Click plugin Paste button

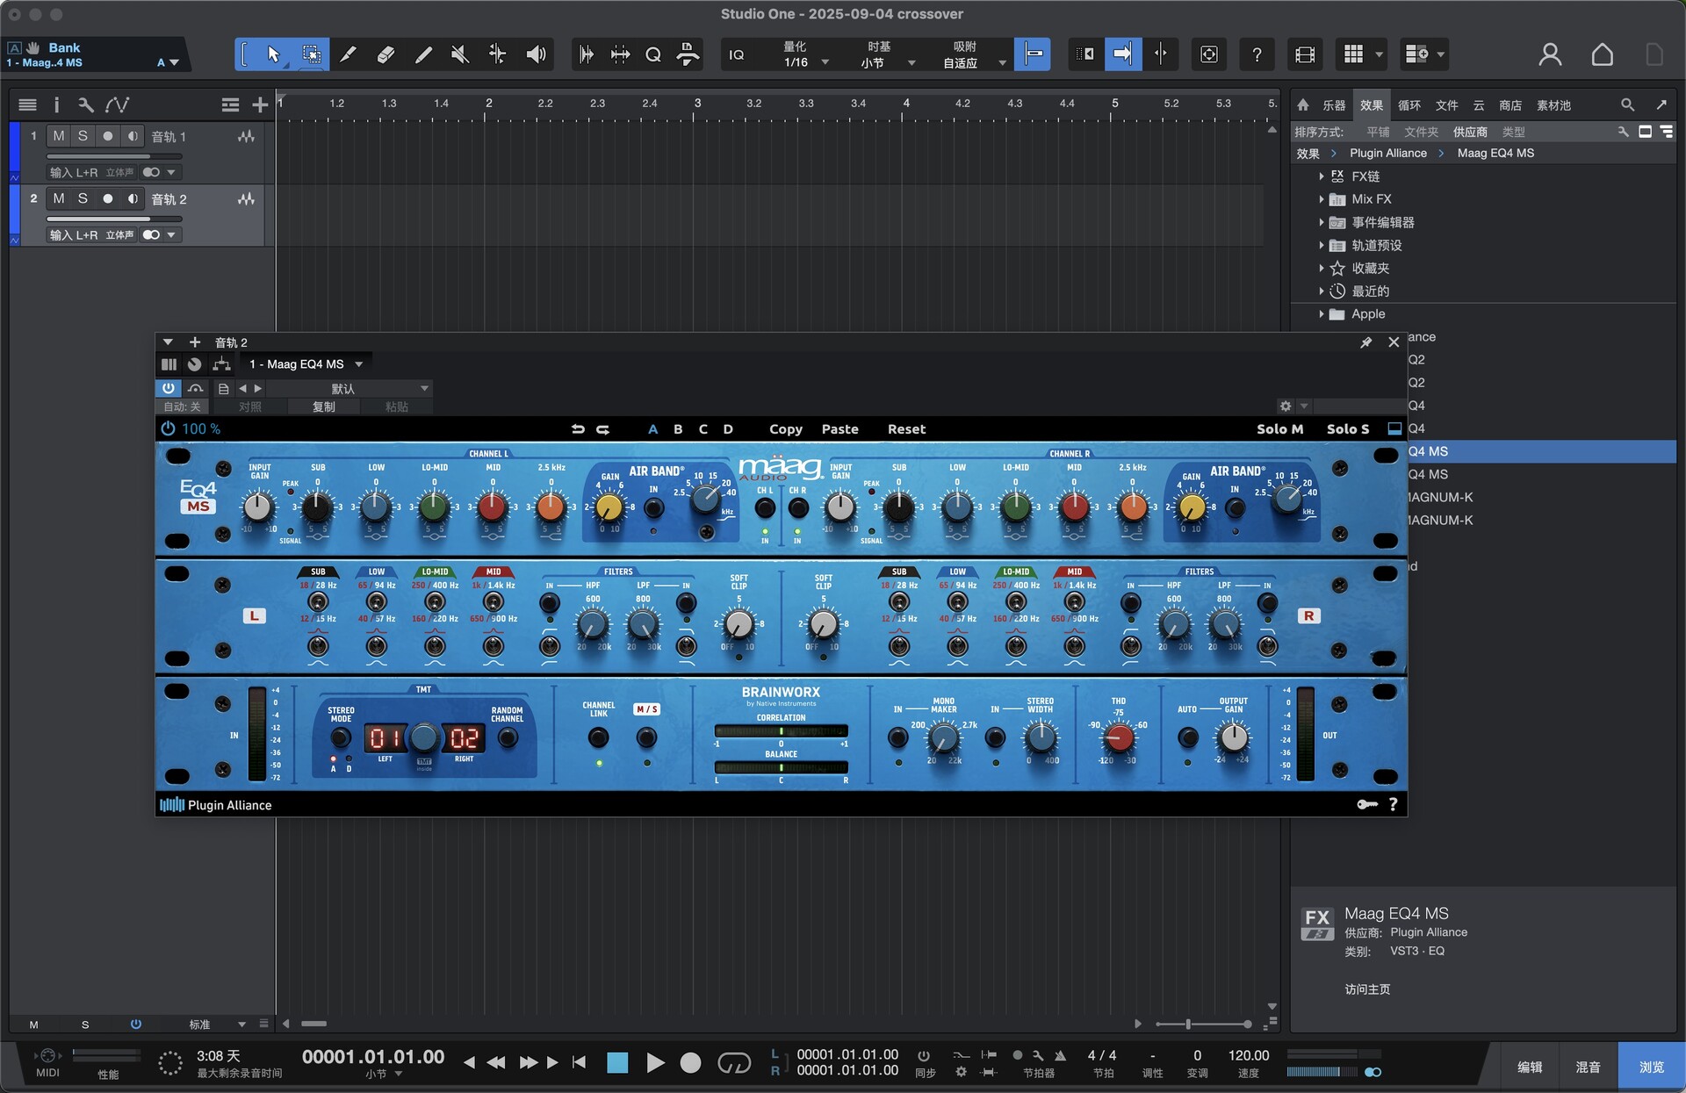point(840,429)
